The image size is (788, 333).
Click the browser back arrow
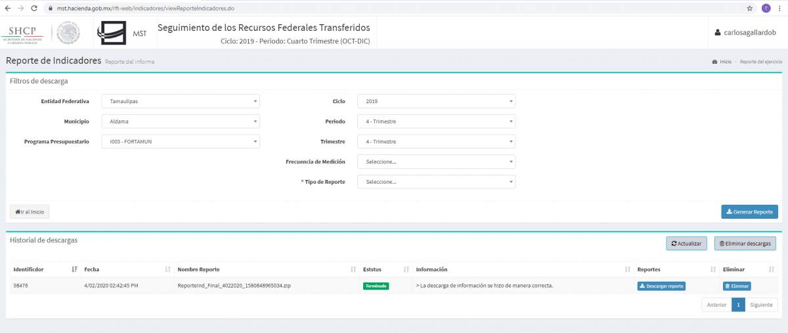pyautogui.click(x=7, y=8)
